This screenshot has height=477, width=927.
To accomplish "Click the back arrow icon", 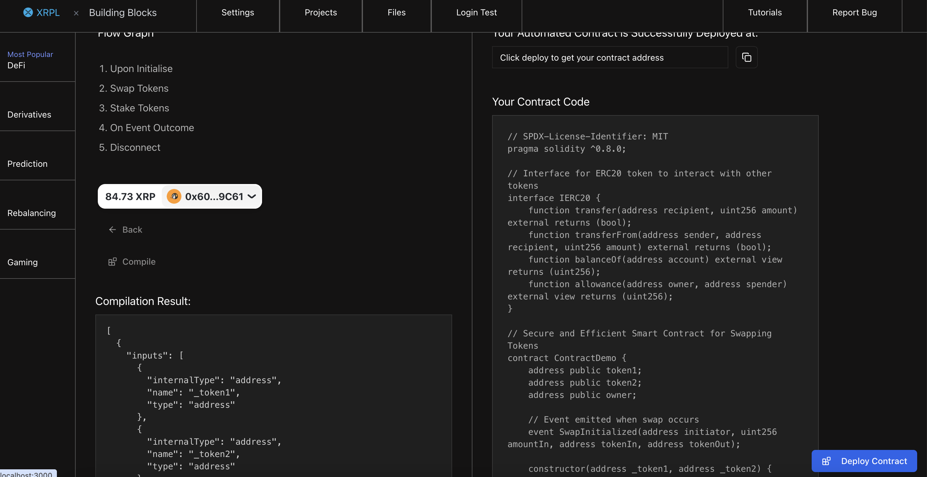I will (112, 230).
